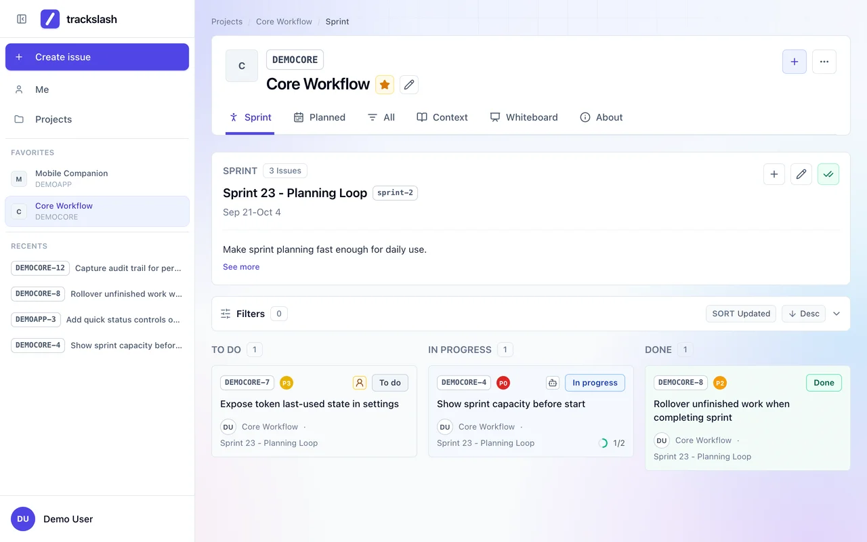Image resolution: width=867 pixels, height=542 pixels.
Task: Click the Core Workflow breadcrumb link
Action: point(284,22)
